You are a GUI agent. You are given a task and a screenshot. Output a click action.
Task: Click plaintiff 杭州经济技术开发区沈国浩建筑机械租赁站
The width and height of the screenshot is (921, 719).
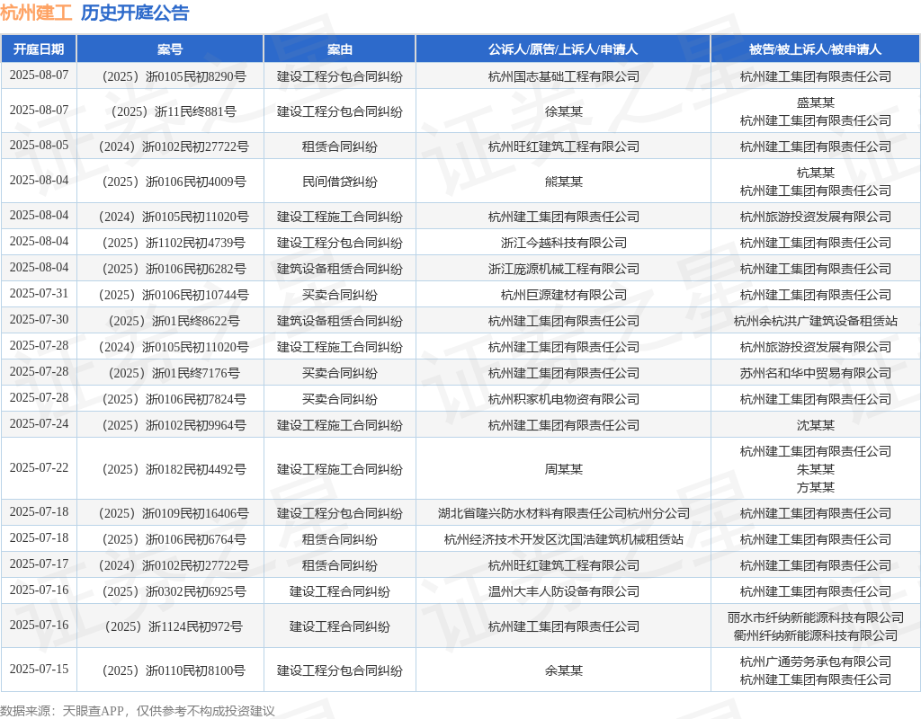pyautogui.click(x=563, y=539)
